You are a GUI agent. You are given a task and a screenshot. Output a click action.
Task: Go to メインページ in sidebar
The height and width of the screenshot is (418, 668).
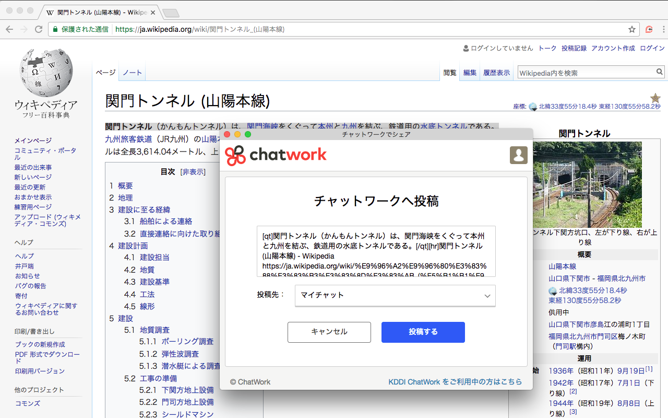(x=33, y=141)
